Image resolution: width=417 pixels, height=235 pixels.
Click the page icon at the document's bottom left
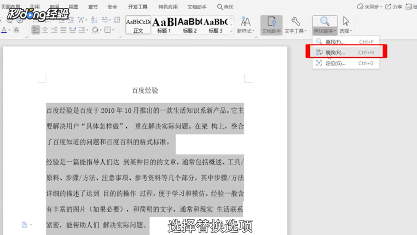coord(24,225)
